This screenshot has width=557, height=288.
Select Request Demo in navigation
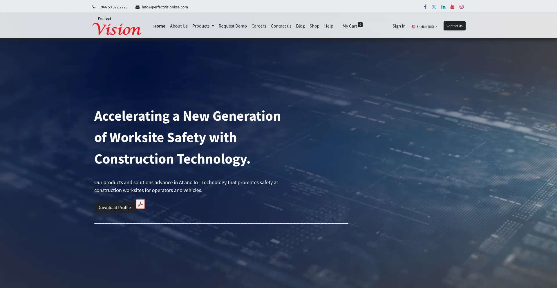(233, 26)
